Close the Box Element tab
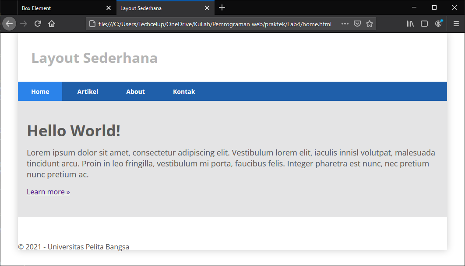 coord(108,7)
